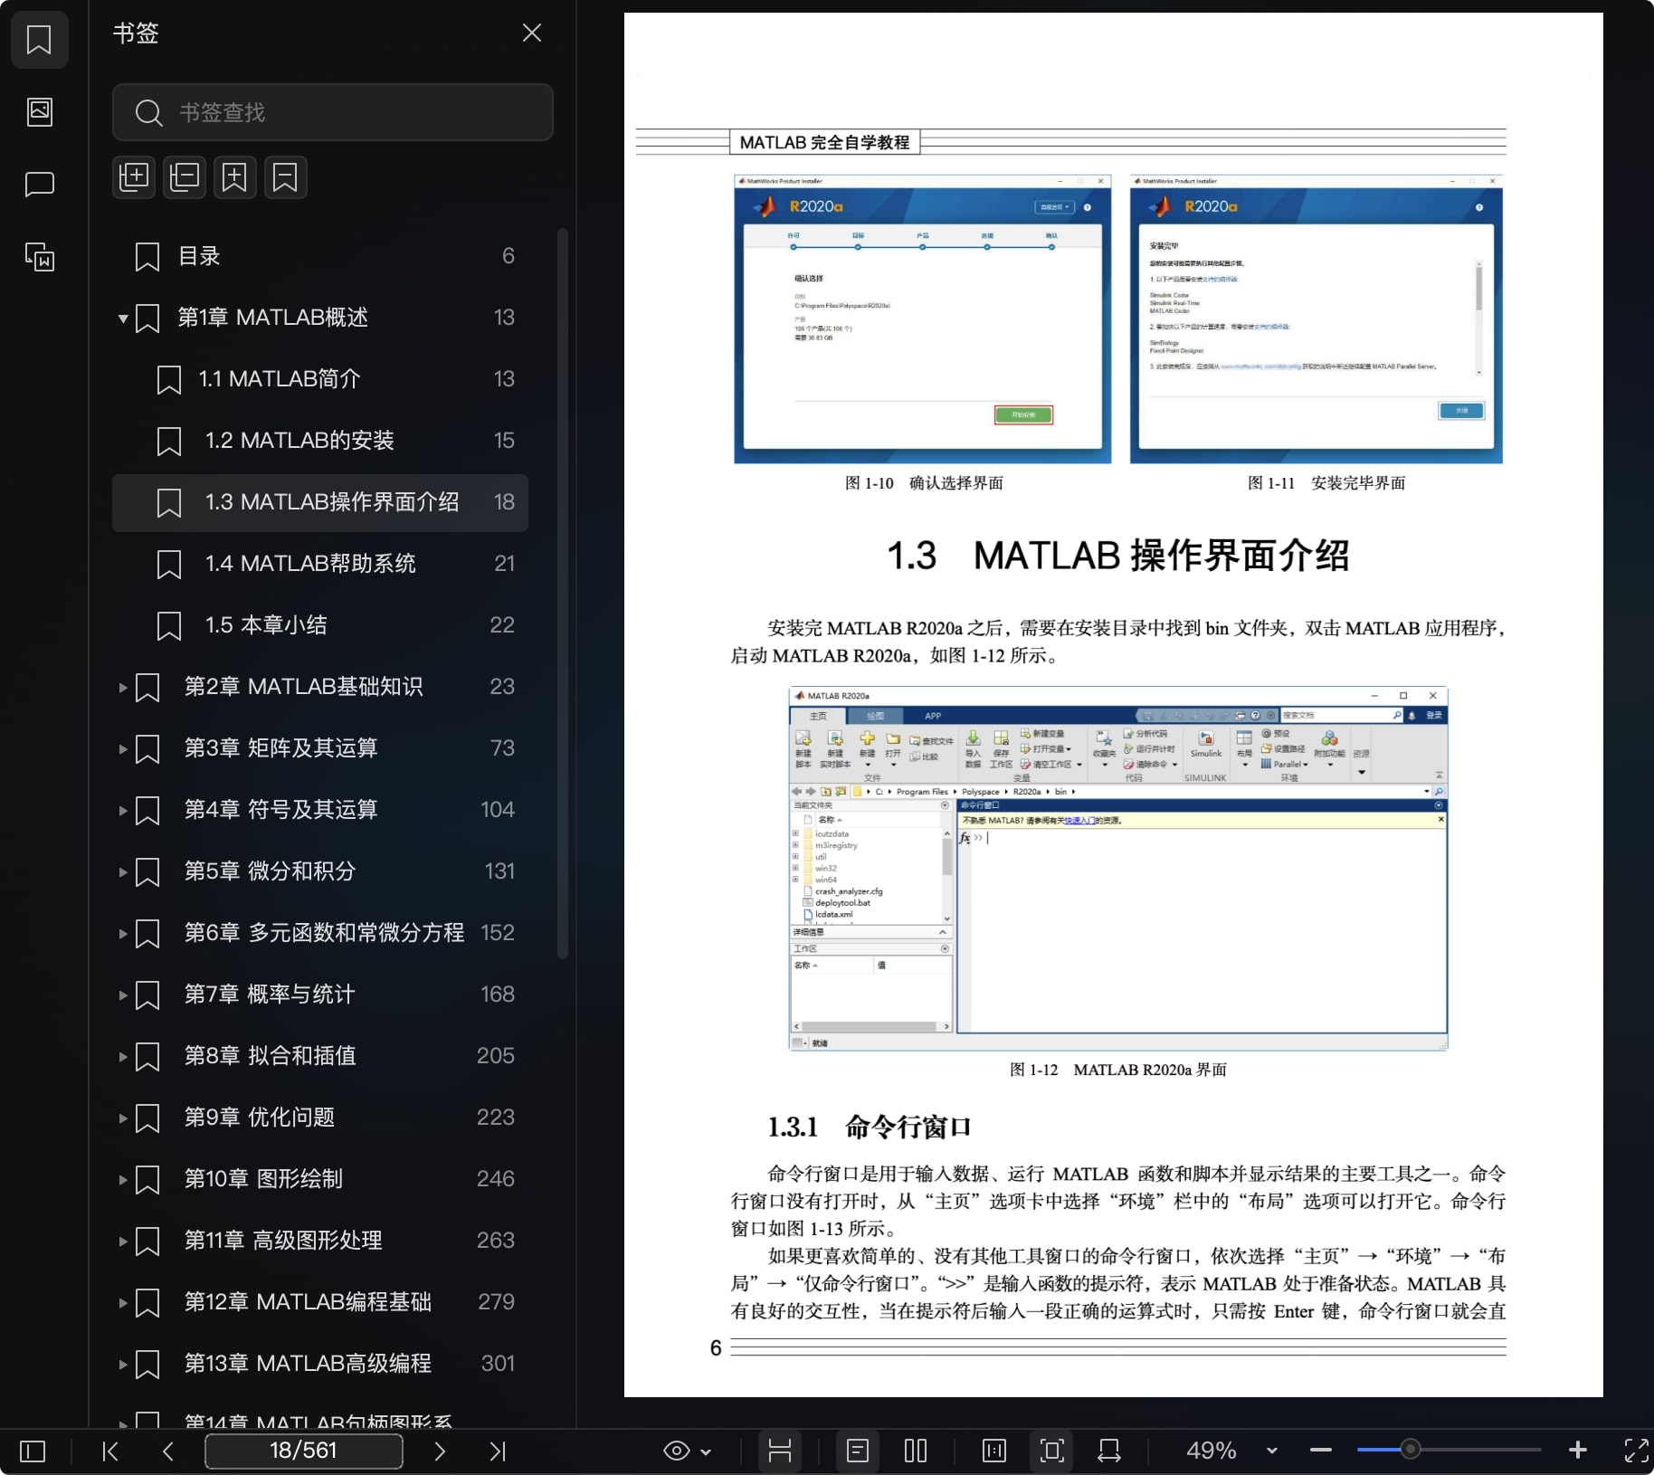The width and height of the screenshot is (1654, 1475).
Task: Click the zoom slider handle
Action: click(1410, 1450)
